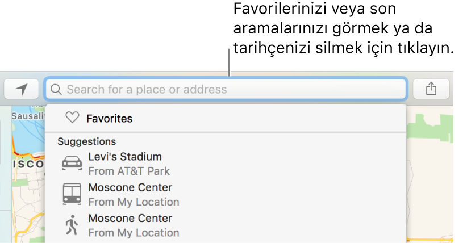Click 'From My Location' under walking suggestion
Screen dimensions: 467x243
click(134, 233)
